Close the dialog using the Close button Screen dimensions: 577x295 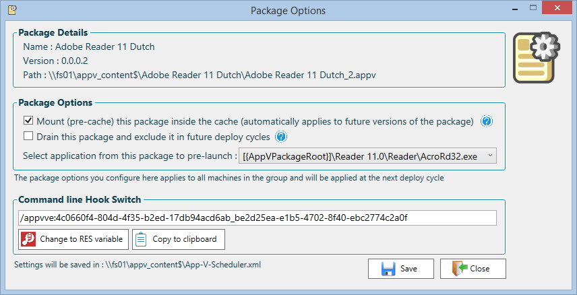[473, 268]
